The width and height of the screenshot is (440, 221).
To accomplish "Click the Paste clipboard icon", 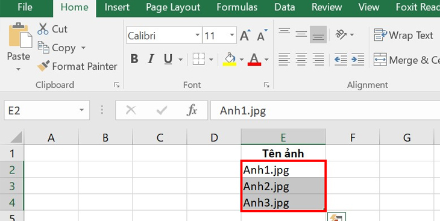I will (20, 35).
